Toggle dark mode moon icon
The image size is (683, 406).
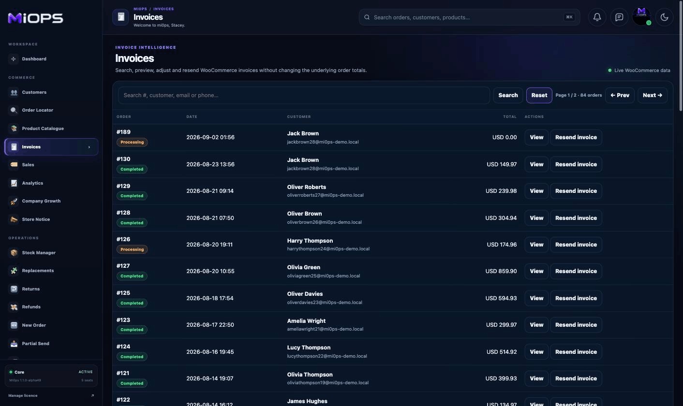[x=664, y=17]
